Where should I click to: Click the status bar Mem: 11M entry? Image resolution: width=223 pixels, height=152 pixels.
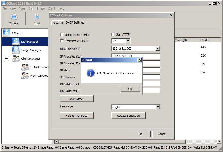click(31, 147)
